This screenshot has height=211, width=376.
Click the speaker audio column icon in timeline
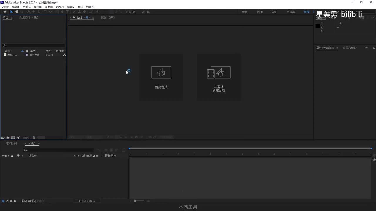6,156
